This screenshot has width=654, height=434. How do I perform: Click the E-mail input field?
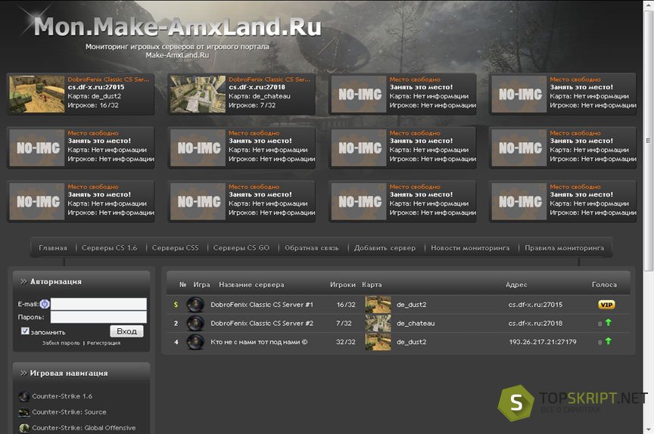pos(98,304)
